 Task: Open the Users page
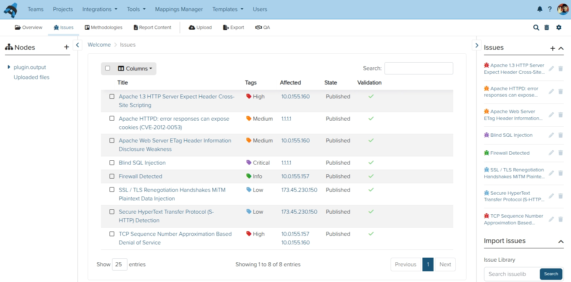[x=260, y=9]
